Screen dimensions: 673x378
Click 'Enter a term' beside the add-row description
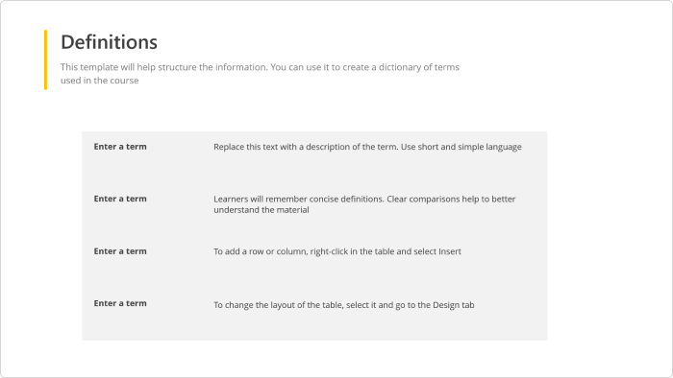(x=120, y=251)
